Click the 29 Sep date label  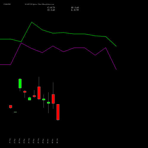click(43, 141)
